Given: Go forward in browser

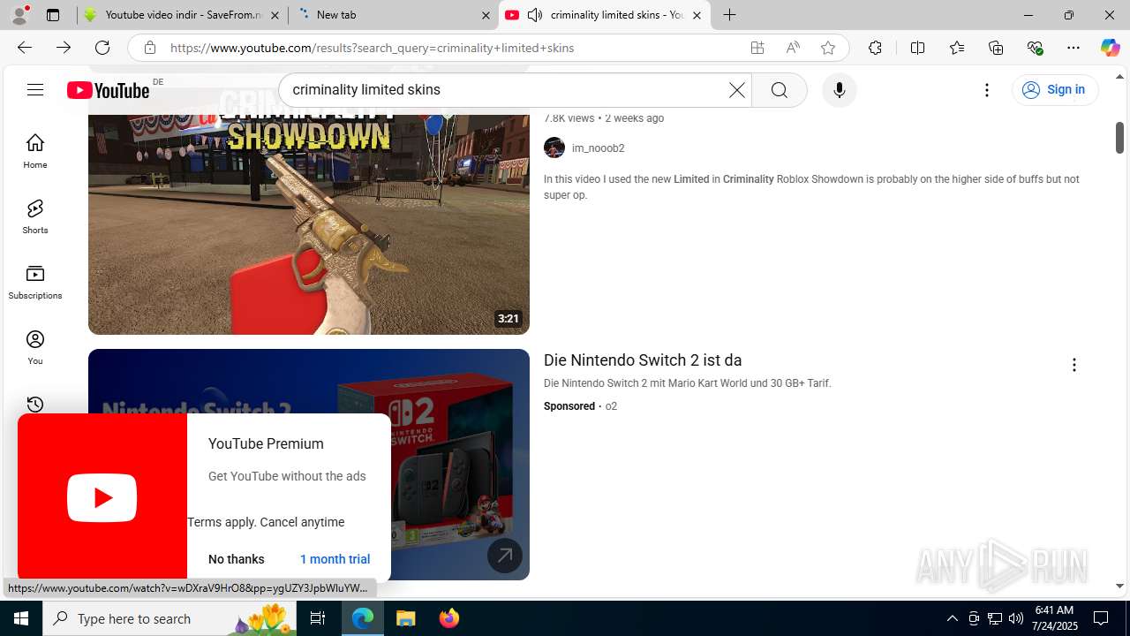Looking at the screenshot, I should click(x=64, y=48).
